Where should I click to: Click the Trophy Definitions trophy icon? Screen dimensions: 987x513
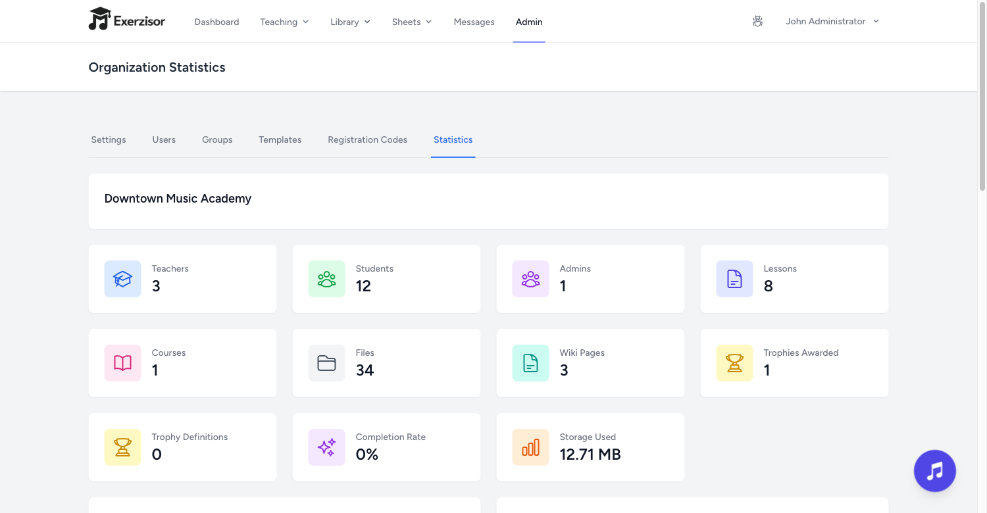tap(122, 447)
